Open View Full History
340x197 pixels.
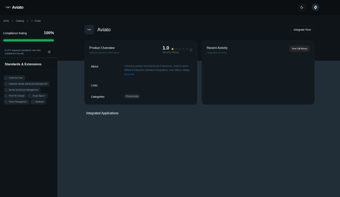pos(299,49)
